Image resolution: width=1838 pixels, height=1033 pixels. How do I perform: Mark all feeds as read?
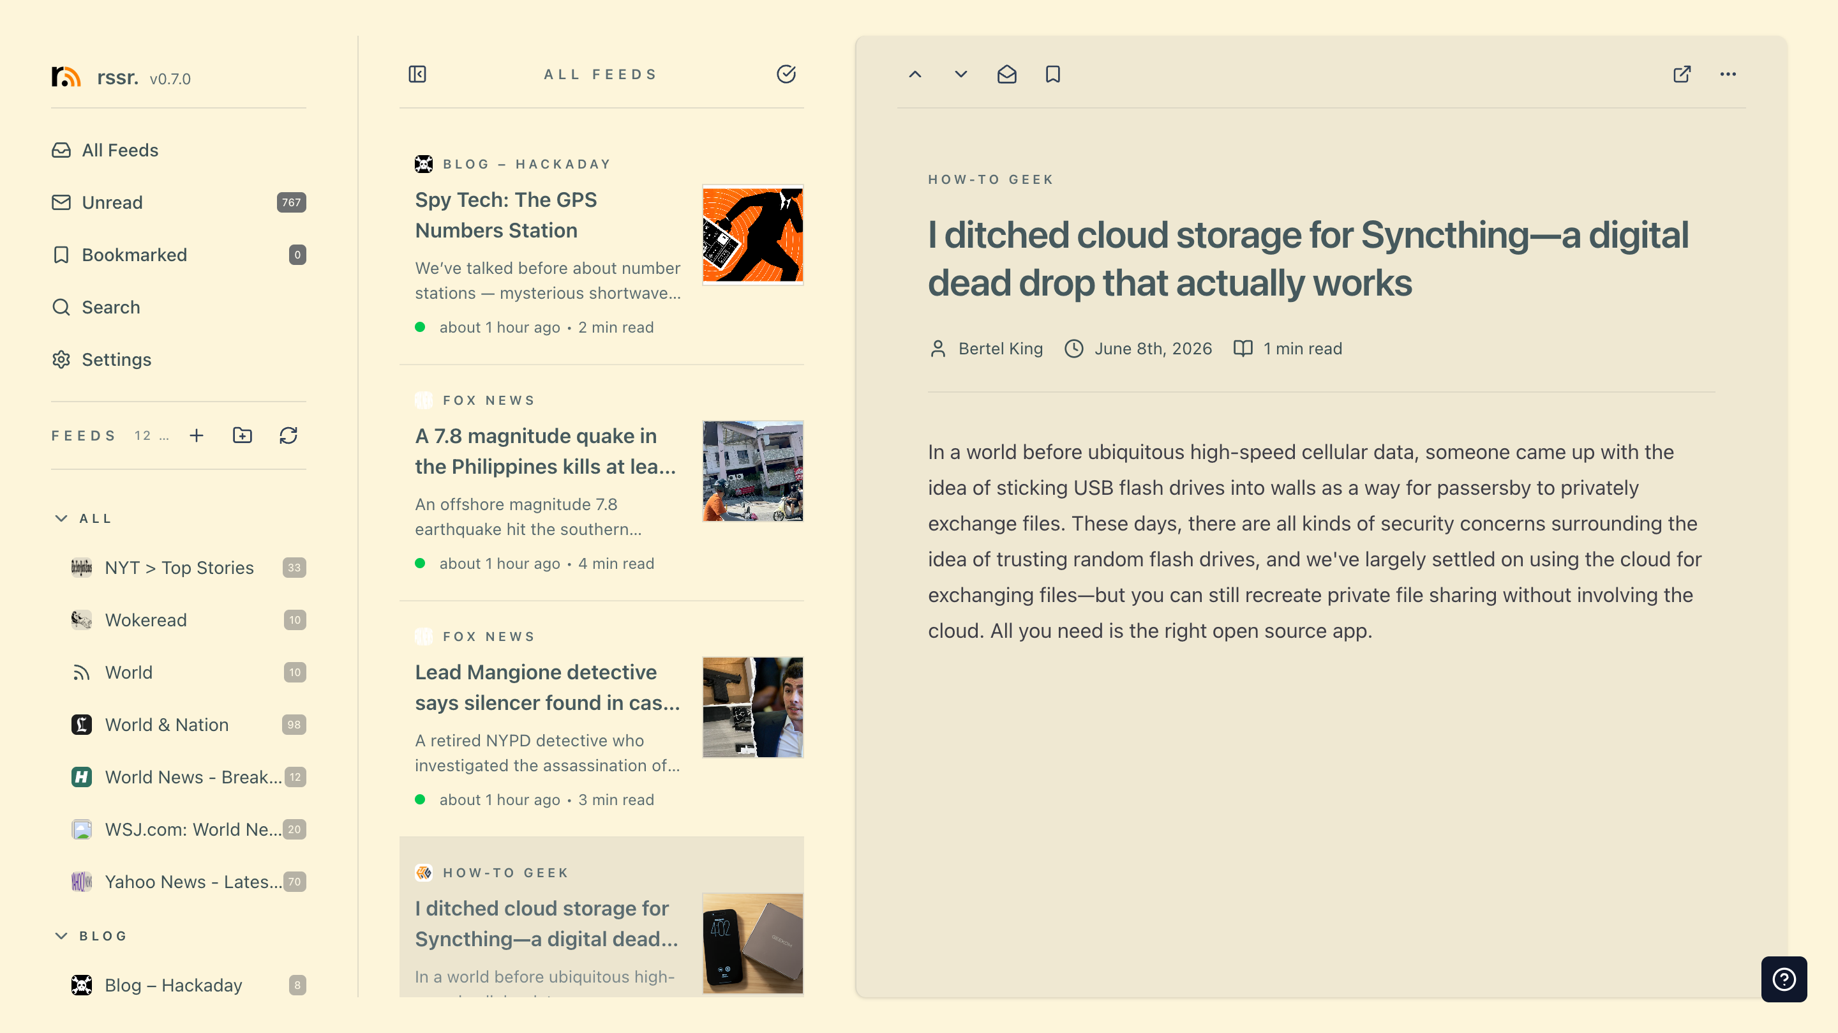(786, 74)
